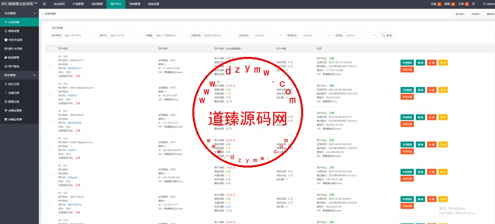This screenshot has width=495, height=224.
Task: Open username link A2Sprite
Action: tap(73, 177)
